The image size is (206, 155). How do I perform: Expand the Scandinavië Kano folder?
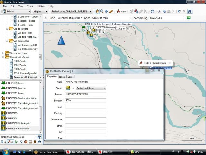click(3, 53)
